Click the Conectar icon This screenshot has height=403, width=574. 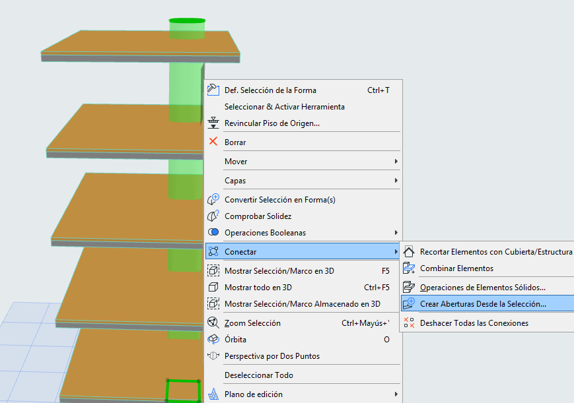(x=213, y=251)
